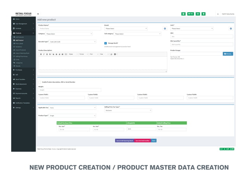This screenshot has width=247, height=191.
Task: Toggle bold in the description editor
Action: [x=41, y=54]
